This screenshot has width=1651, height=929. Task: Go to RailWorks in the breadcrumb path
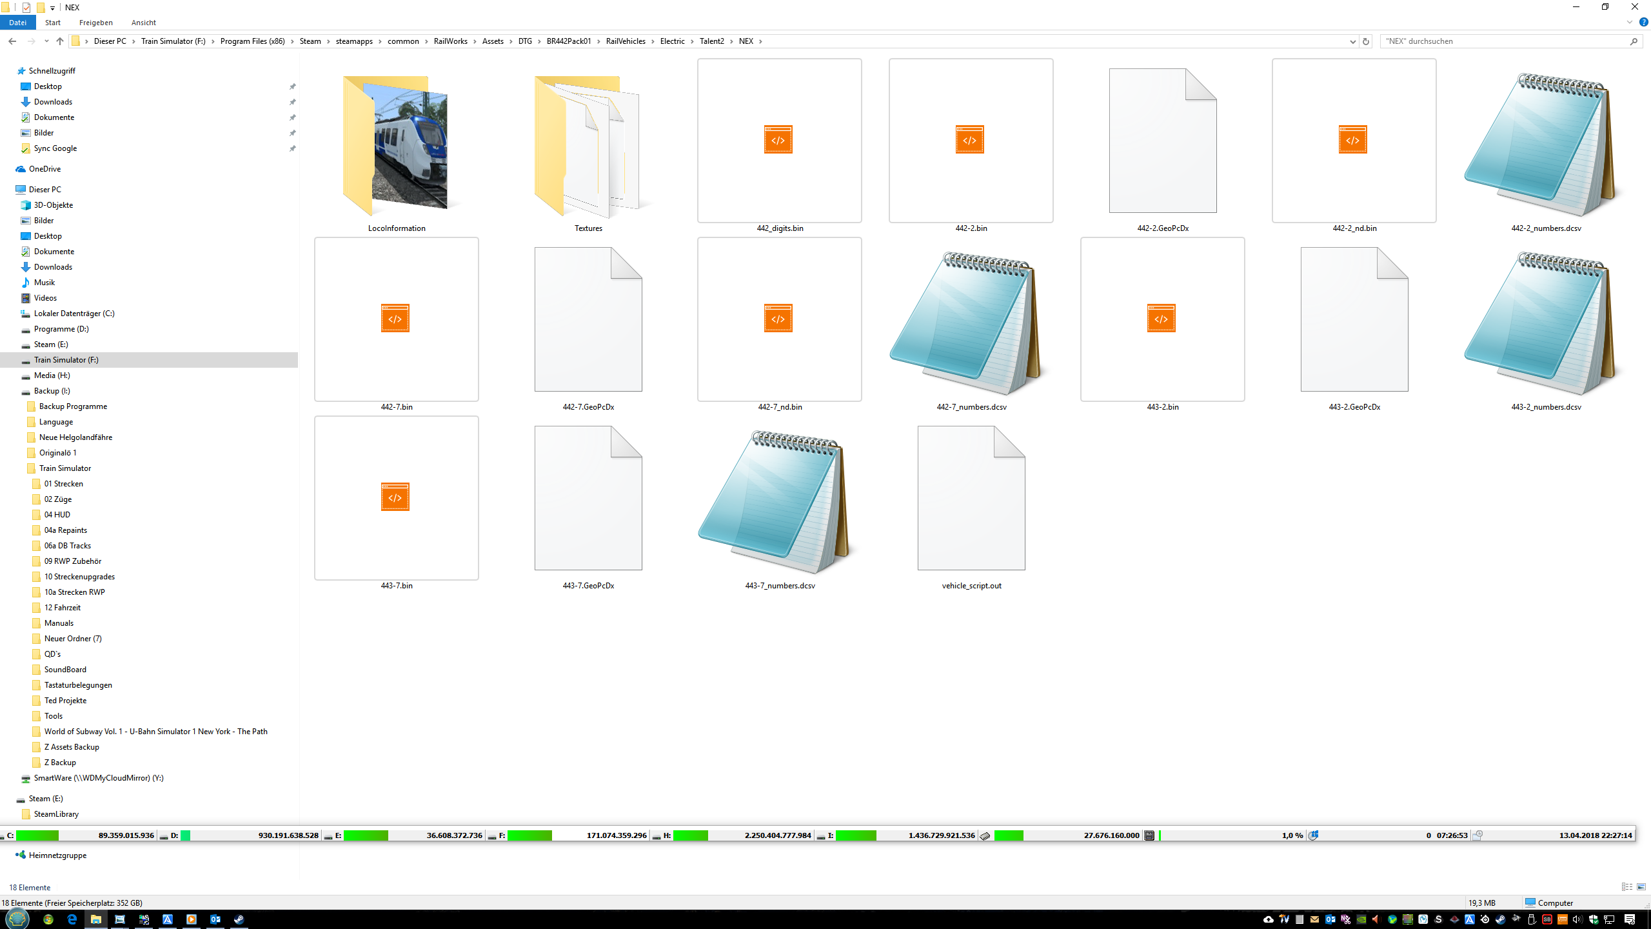pos(450,41)
